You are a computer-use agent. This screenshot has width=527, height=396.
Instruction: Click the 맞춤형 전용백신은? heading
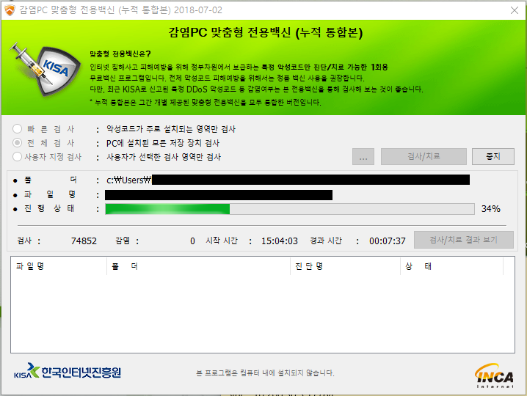[120, 54]
